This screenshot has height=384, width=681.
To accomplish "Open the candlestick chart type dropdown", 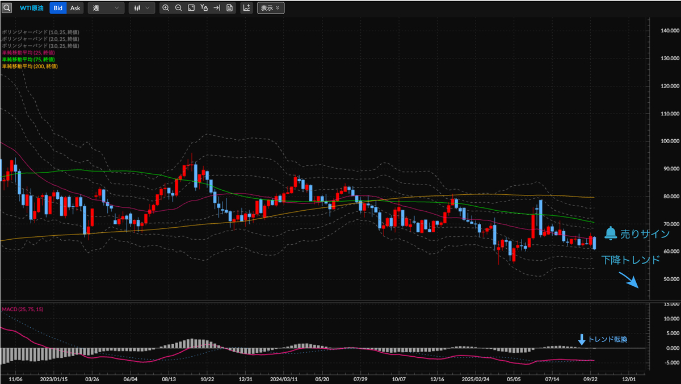I will [x=141, y=8].
